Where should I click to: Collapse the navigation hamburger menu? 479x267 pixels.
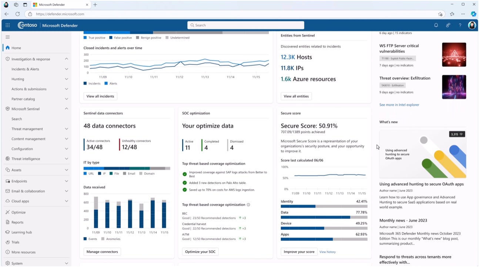point(7,37)
